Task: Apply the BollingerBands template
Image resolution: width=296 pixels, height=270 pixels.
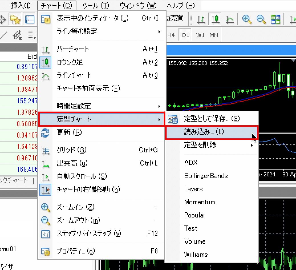Action: pyautogui.click(x=206, y=176)
